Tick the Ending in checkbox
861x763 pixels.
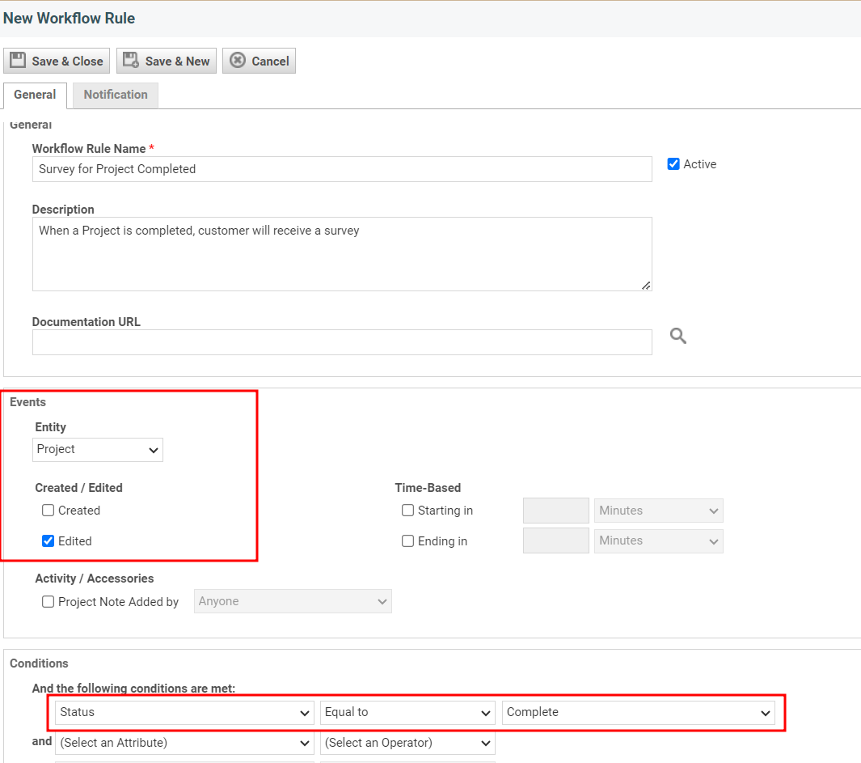pyautogui.click(x=408, y=541)
